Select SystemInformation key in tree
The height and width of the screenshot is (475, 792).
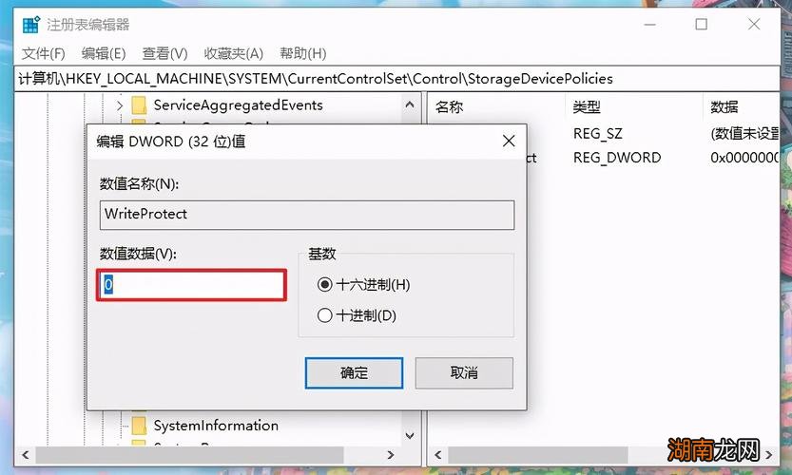[216, 426]
